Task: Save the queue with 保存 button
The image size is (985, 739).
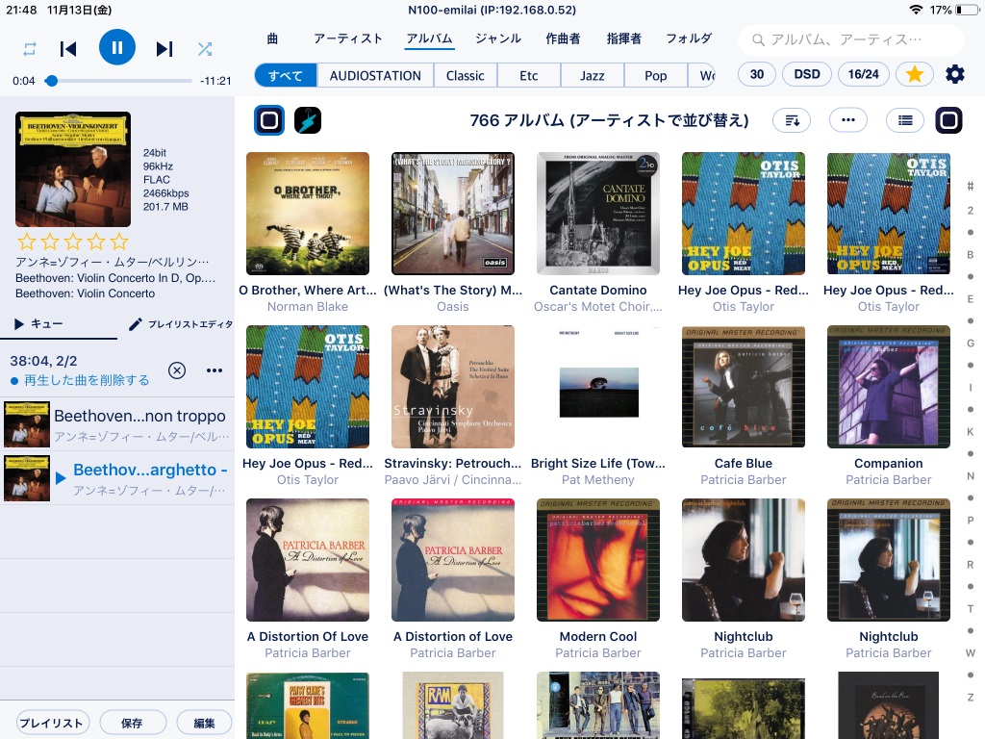Action: tap(133, 723)
